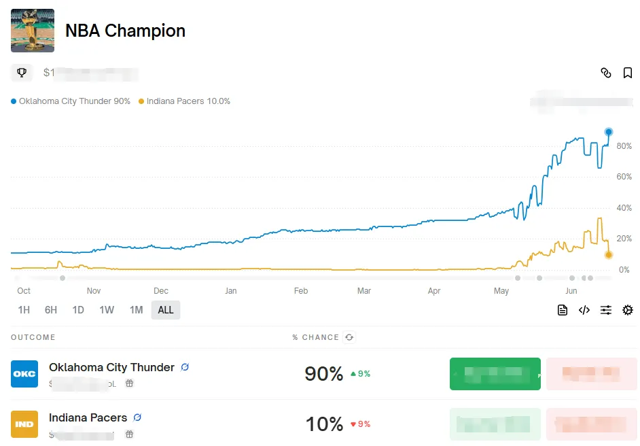
Task: Bookmark the NBA Champion market
Action: pyautogui.click(x=627, y=73)
